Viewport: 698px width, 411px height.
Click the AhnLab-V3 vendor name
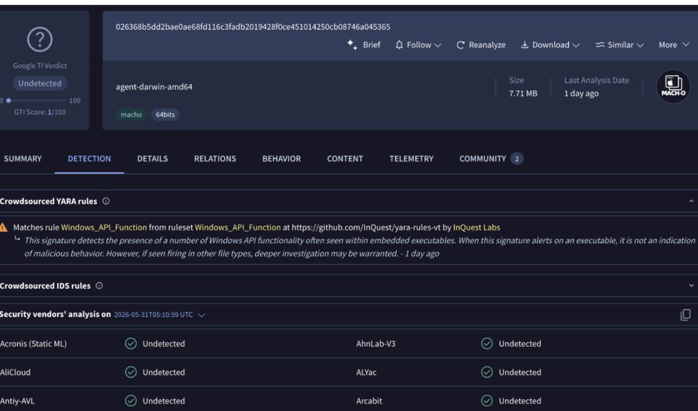pos(376,343)
